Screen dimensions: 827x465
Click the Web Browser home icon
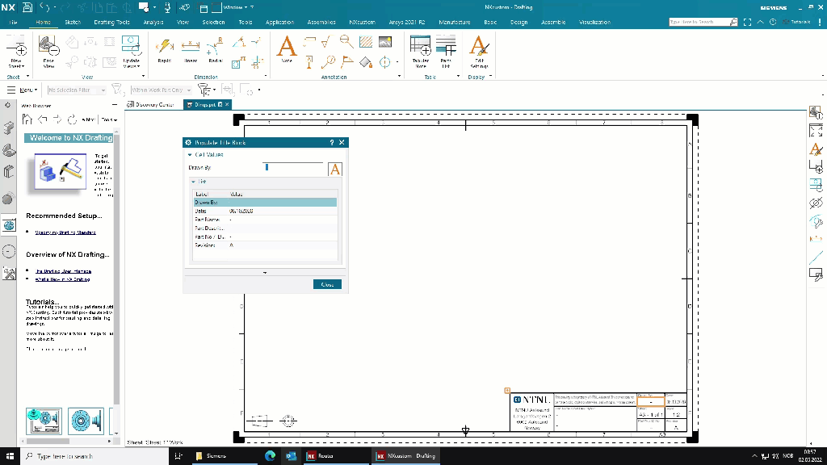click(x=27, y=119)
